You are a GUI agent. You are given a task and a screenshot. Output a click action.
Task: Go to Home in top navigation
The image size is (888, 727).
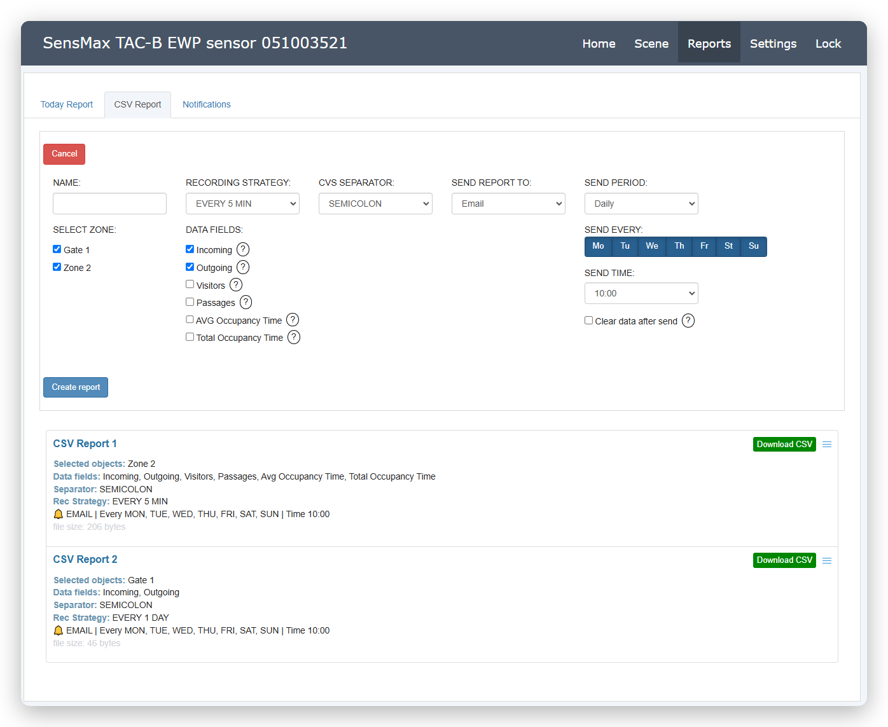599,43
